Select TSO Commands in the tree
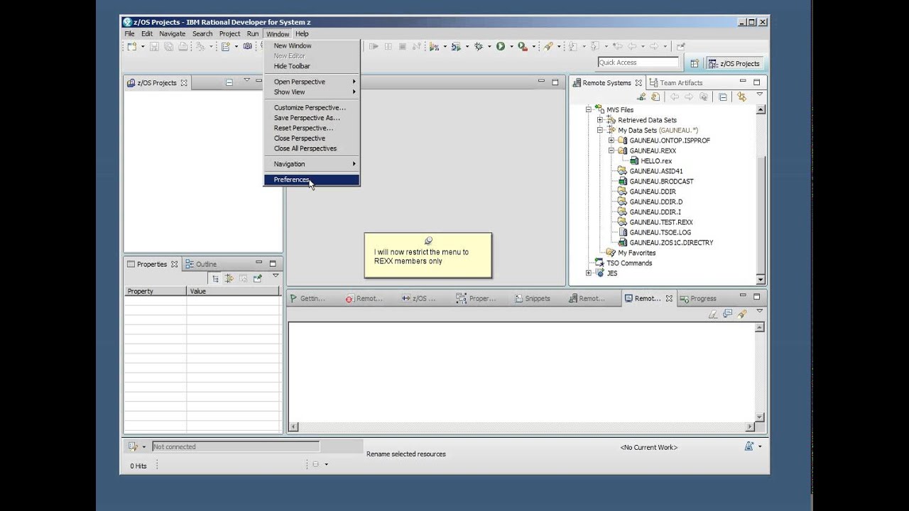The image size is (909, 511). (628, 263)
